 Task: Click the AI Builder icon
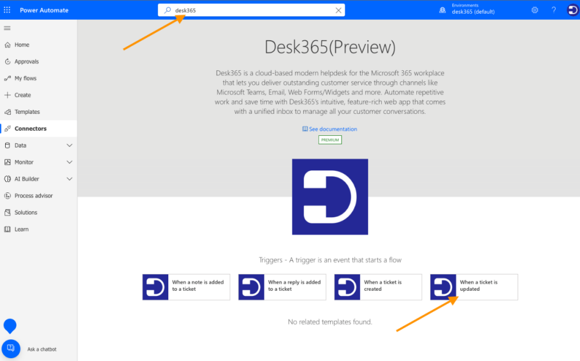(7, 179)
